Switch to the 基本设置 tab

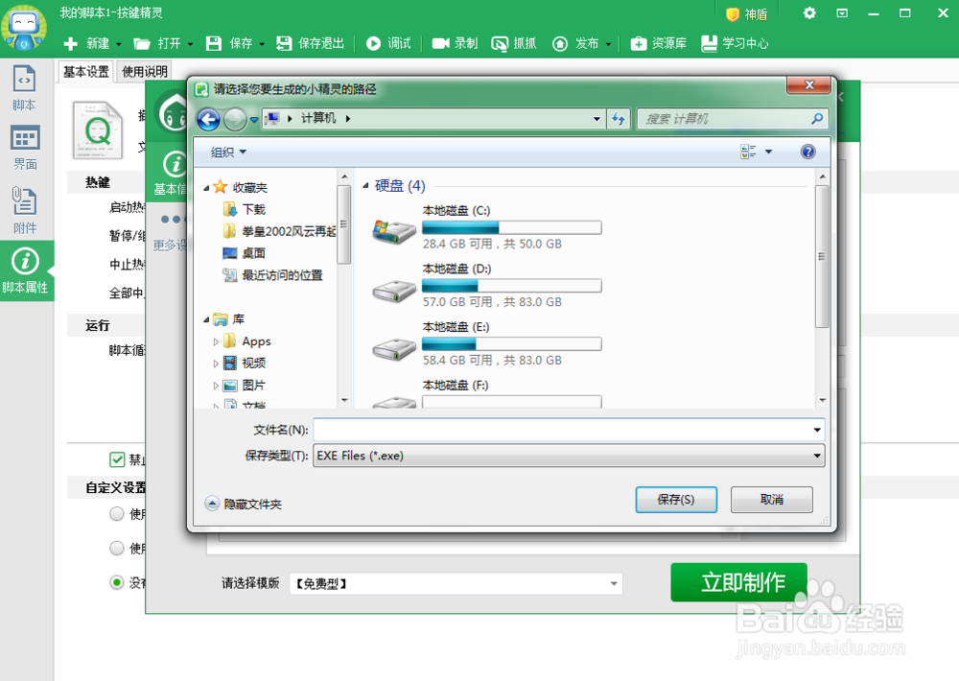click(86, 72)
